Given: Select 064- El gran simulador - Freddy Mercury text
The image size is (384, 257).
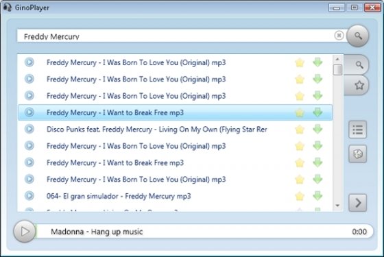Looking at the screenshot, I should (x=119, y=196).
